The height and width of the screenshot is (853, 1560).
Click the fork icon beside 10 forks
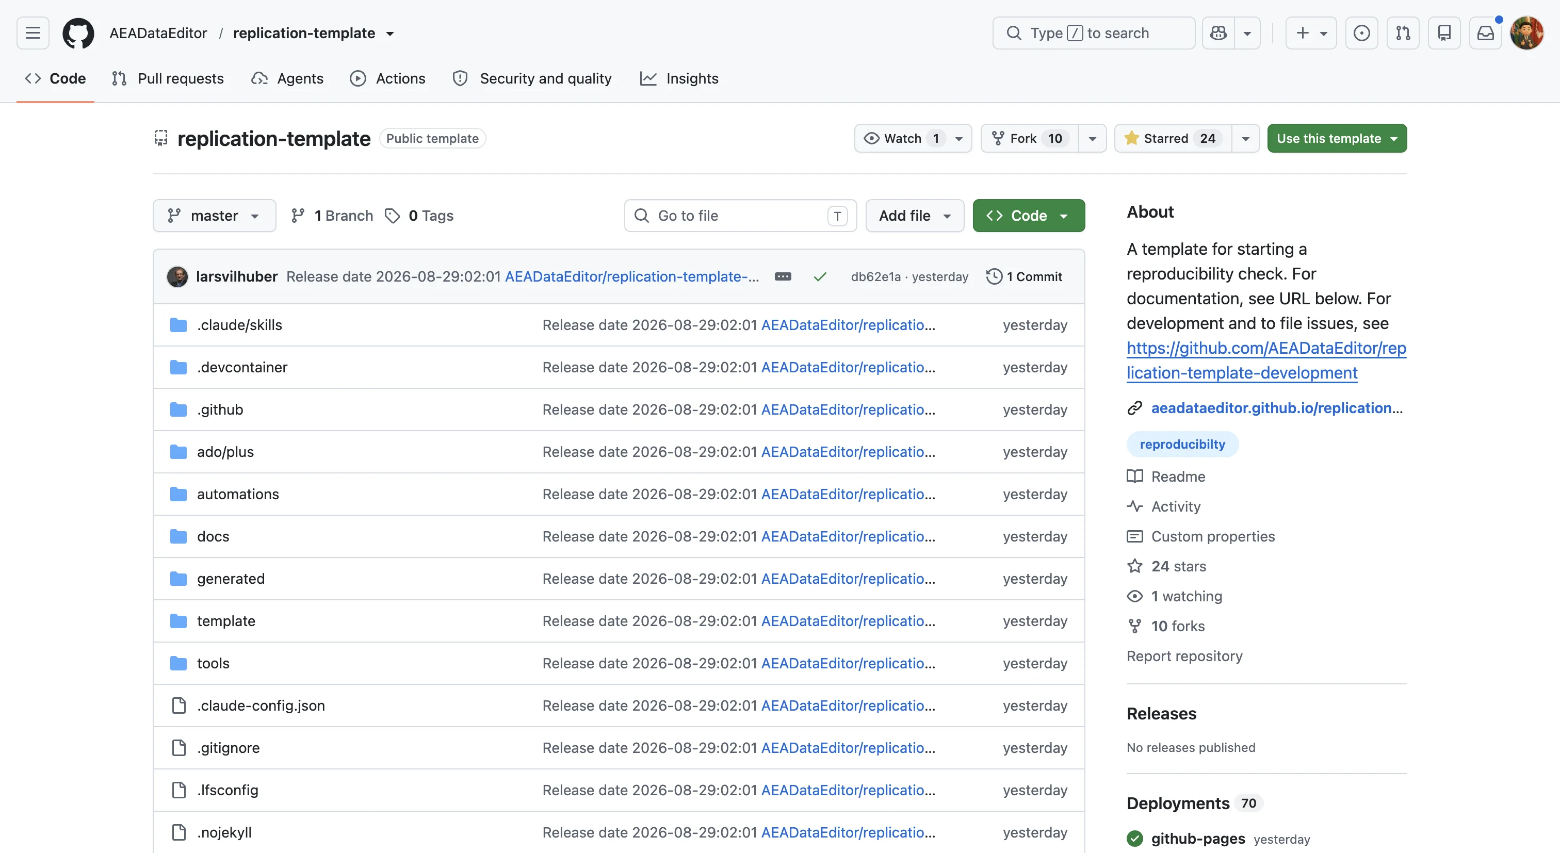[x=1135, y=627]
